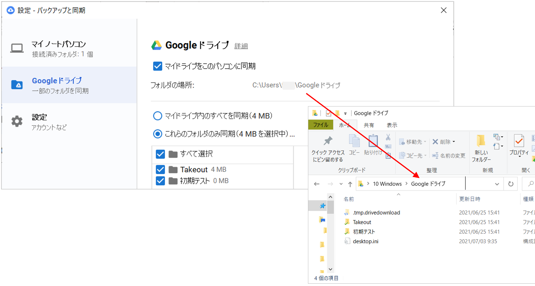Click the scissors cut icon in the ribbon

(x=388, y=137)
